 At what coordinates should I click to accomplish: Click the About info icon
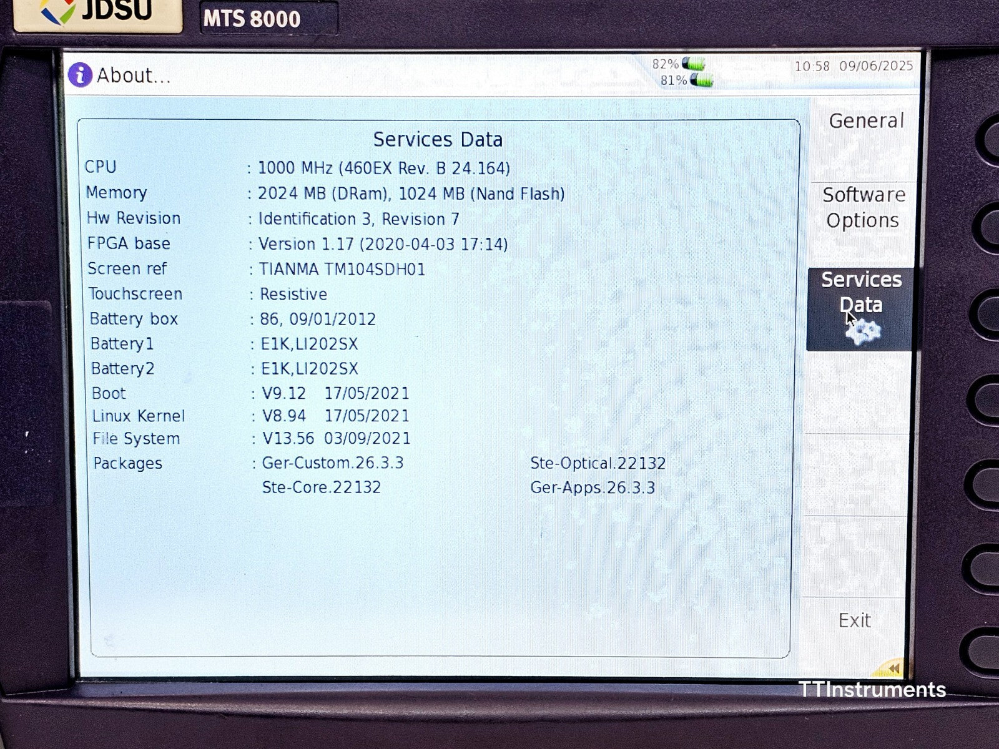pos(80,75)
